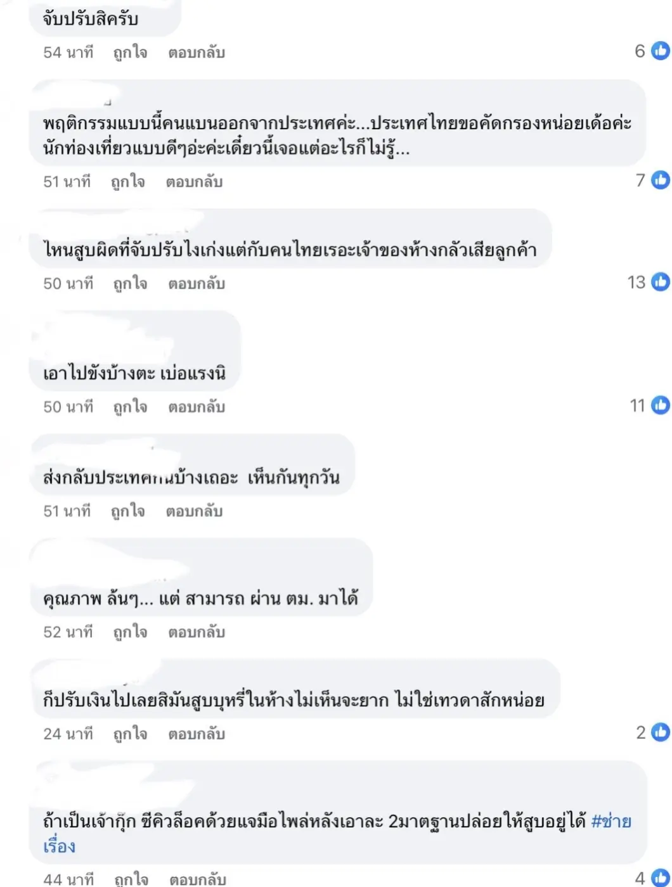Reply to the comment posted 54 นาที ago
Screen dimensions: 672x887
(197, 53)
